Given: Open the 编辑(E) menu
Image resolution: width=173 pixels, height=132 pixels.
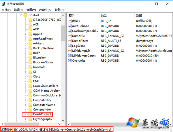Looking at the screenshot, I should pos(18,10).
